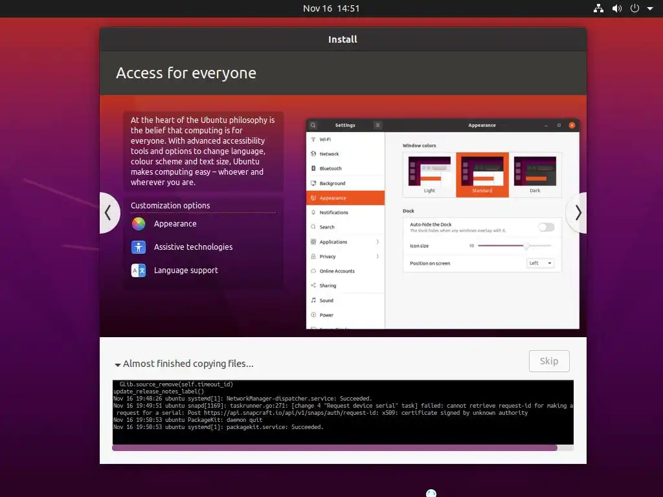Select Sharing in Settings sidebar
Viewport: 663px width, 497px height.
346,285
